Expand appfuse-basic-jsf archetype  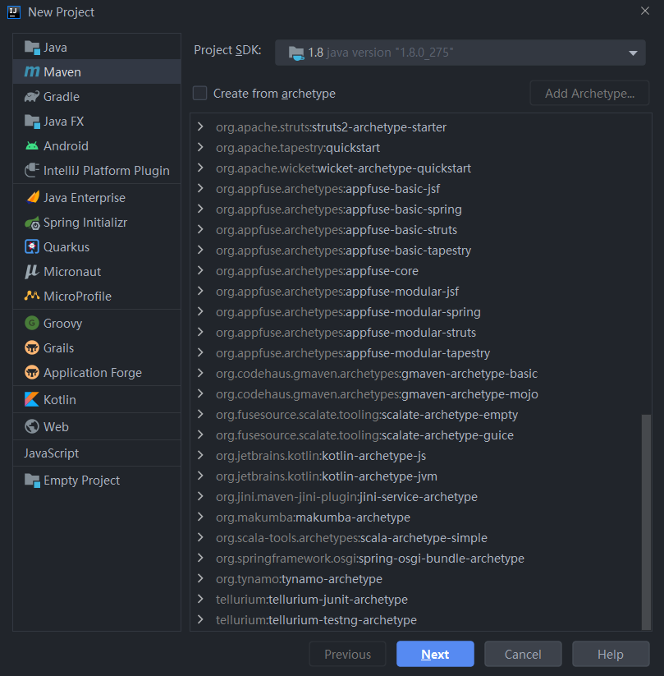coord(200,188)
